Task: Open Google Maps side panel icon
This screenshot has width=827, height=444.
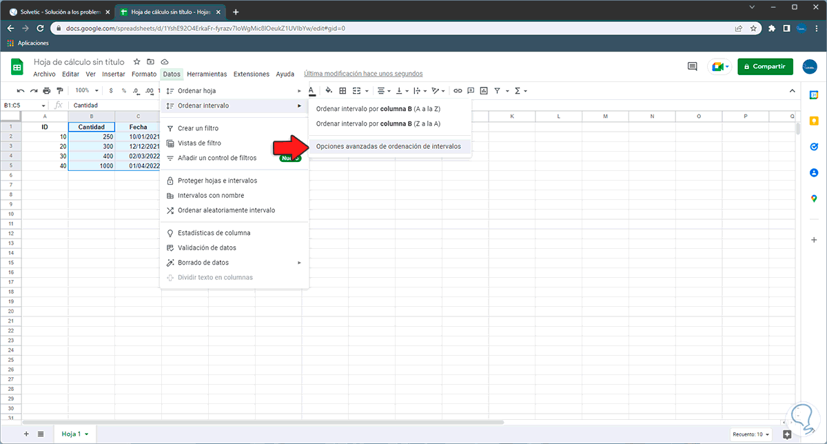Action: point(814,199)
